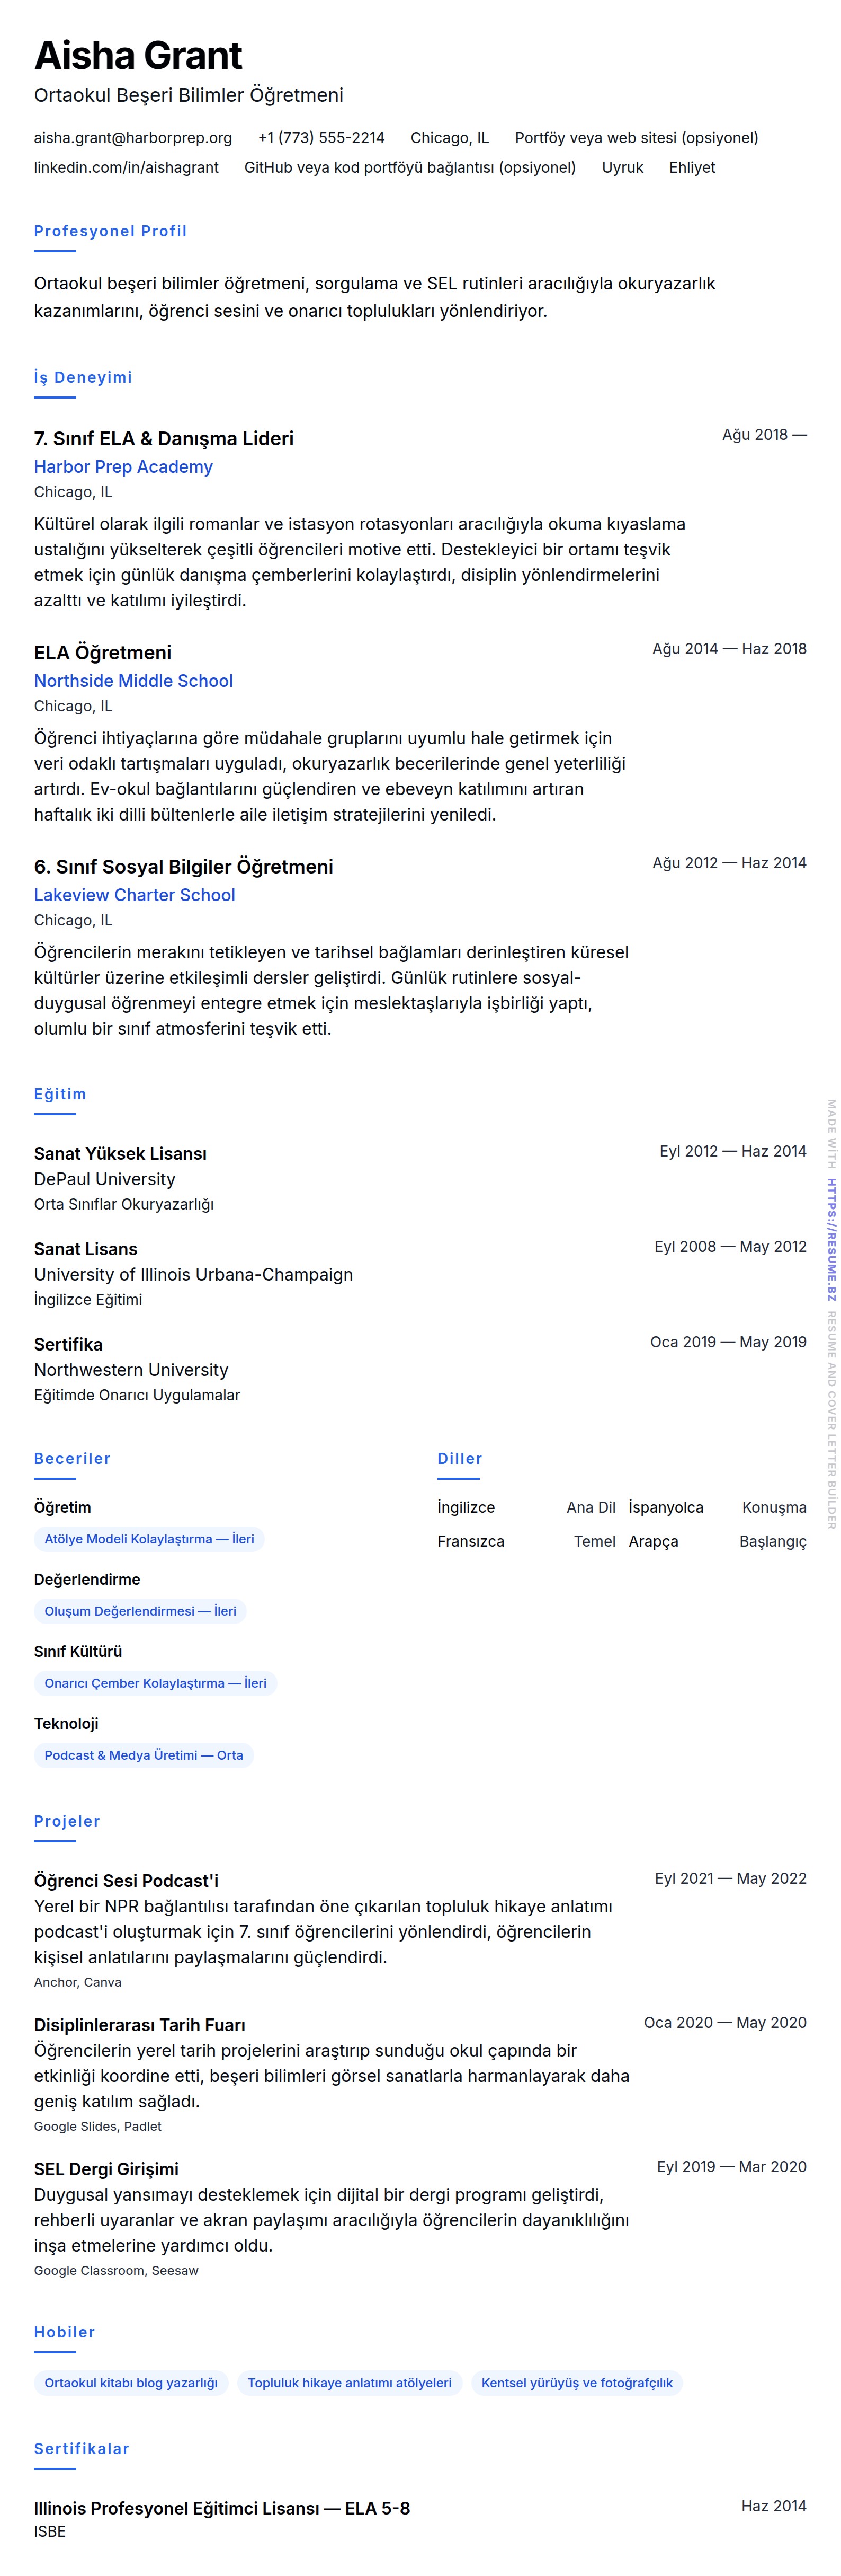841x2576 pixels.
Task: Select the Onarıcı Çember Kolaylaştırma skill tag
Action: coord(155,1683)
